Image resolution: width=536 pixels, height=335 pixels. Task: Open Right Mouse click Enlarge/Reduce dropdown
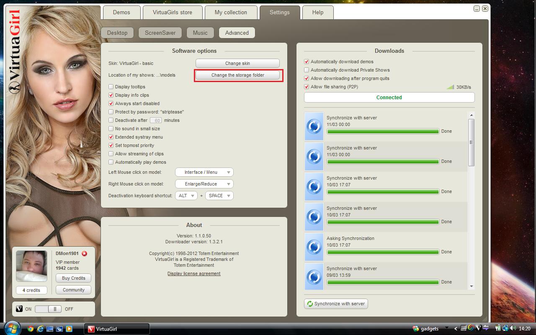pos(204,184)
